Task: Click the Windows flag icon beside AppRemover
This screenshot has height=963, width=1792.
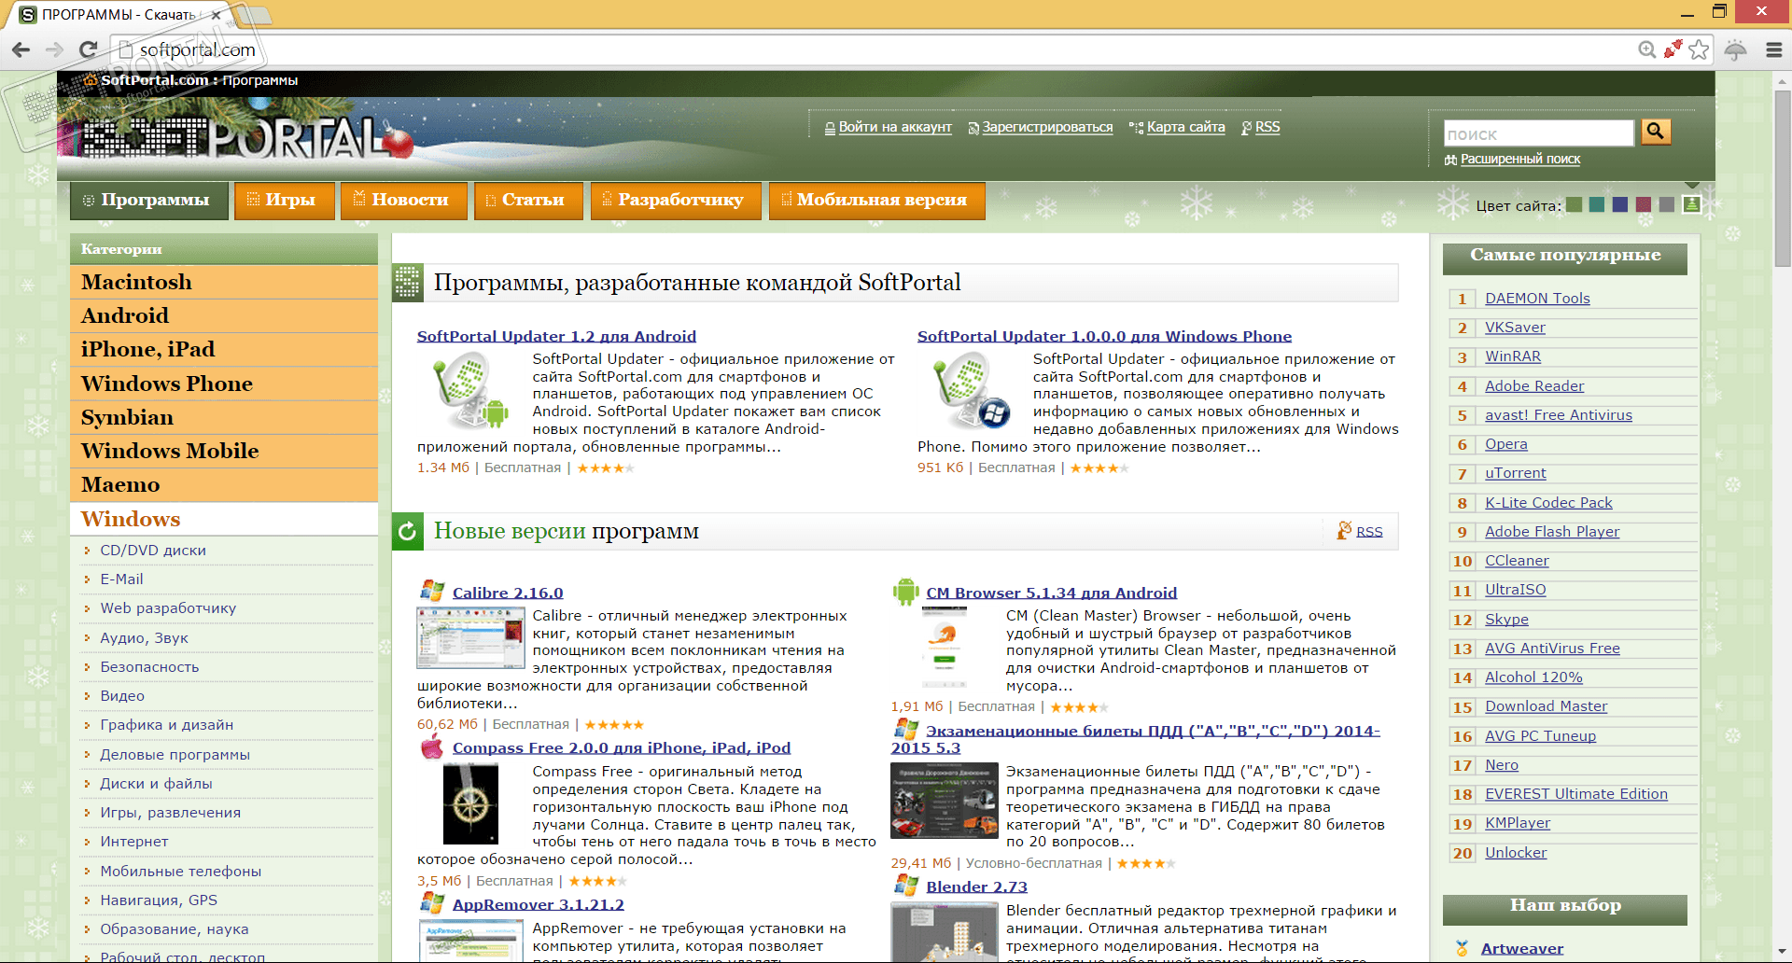Action: click(x=431, y=902)
